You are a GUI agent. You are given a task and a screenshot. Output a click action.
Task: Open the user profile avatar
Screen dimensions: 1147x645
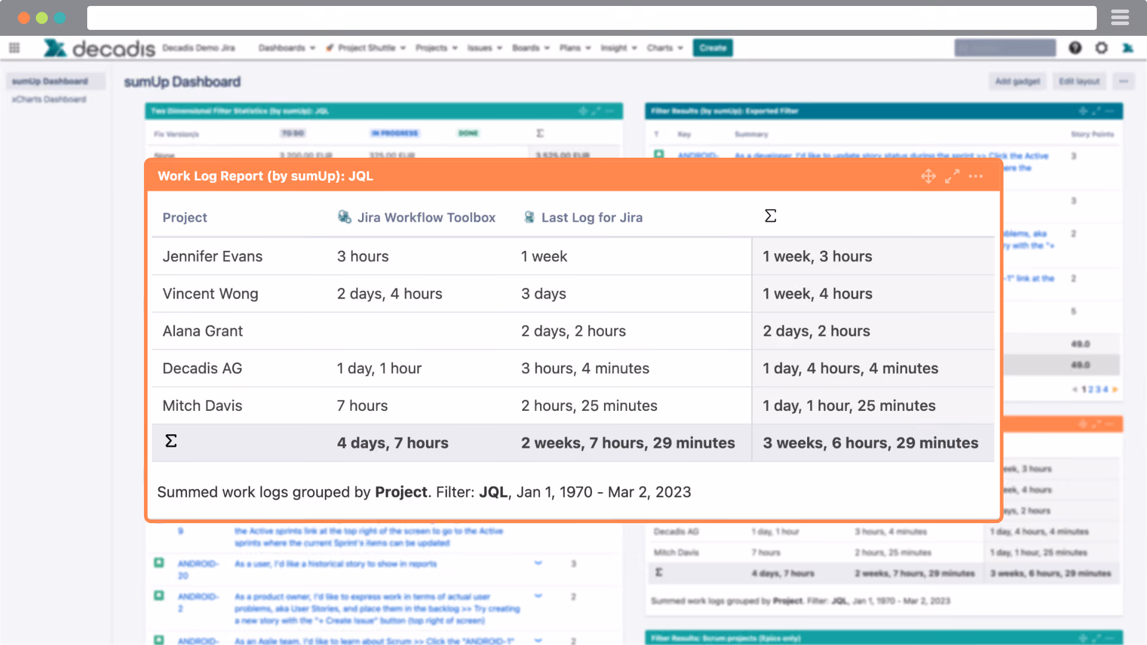[x=1128, y=48]
